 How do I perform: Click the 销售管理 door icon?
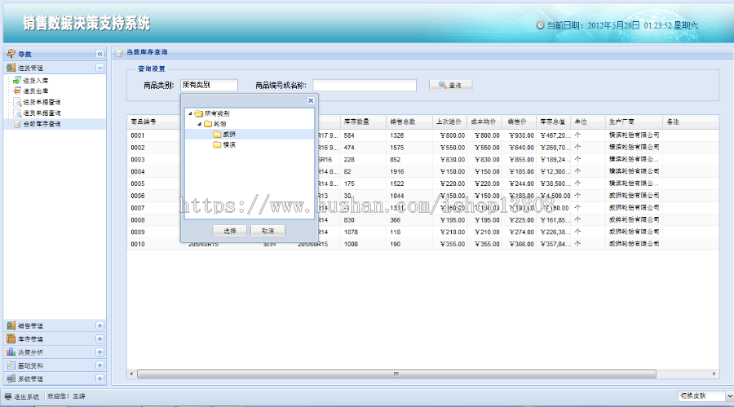point(11,325)
